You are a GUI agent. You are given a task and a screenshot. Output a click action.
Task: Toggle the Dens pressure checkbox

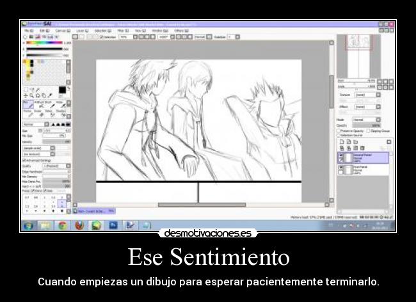[33, 191]
